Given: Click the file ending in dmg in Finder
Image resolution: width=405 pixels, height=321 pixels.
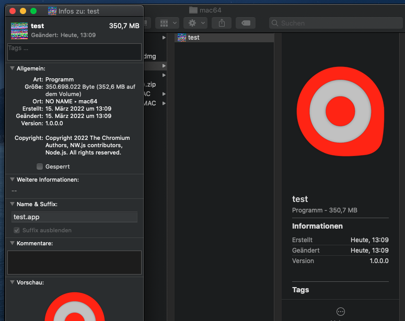Looking at the screenshot, I should pos(151,56).
